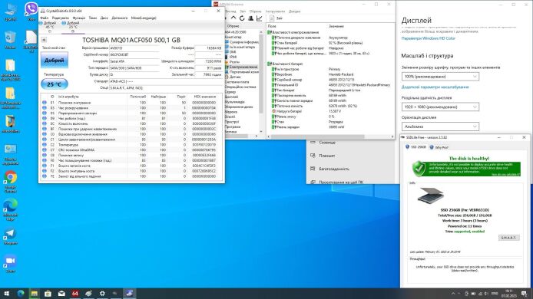Click the Рівень зносу row in AIDA64
The width and height of the screenshot is (533, 299).
(x=331, y=117)
